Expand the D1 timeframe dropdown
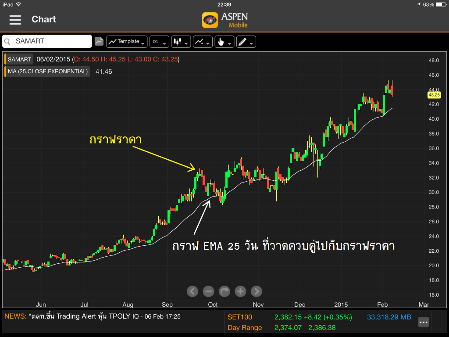Viewport: 449px width, 337px height. pos(159,42)
